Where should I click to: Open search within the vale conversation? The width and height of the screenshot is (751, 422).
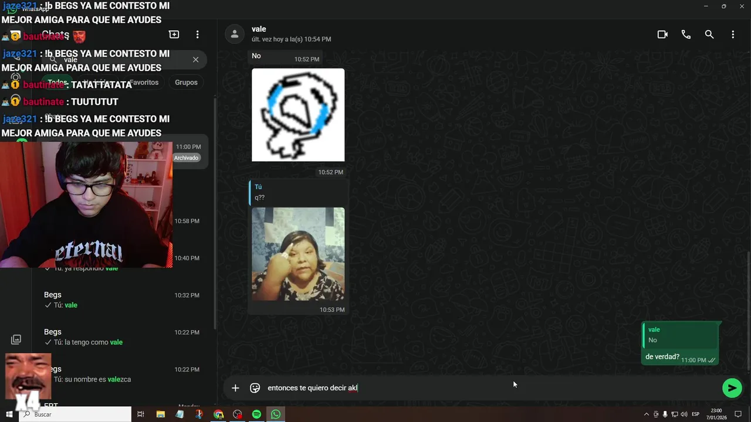pos(709,35)
